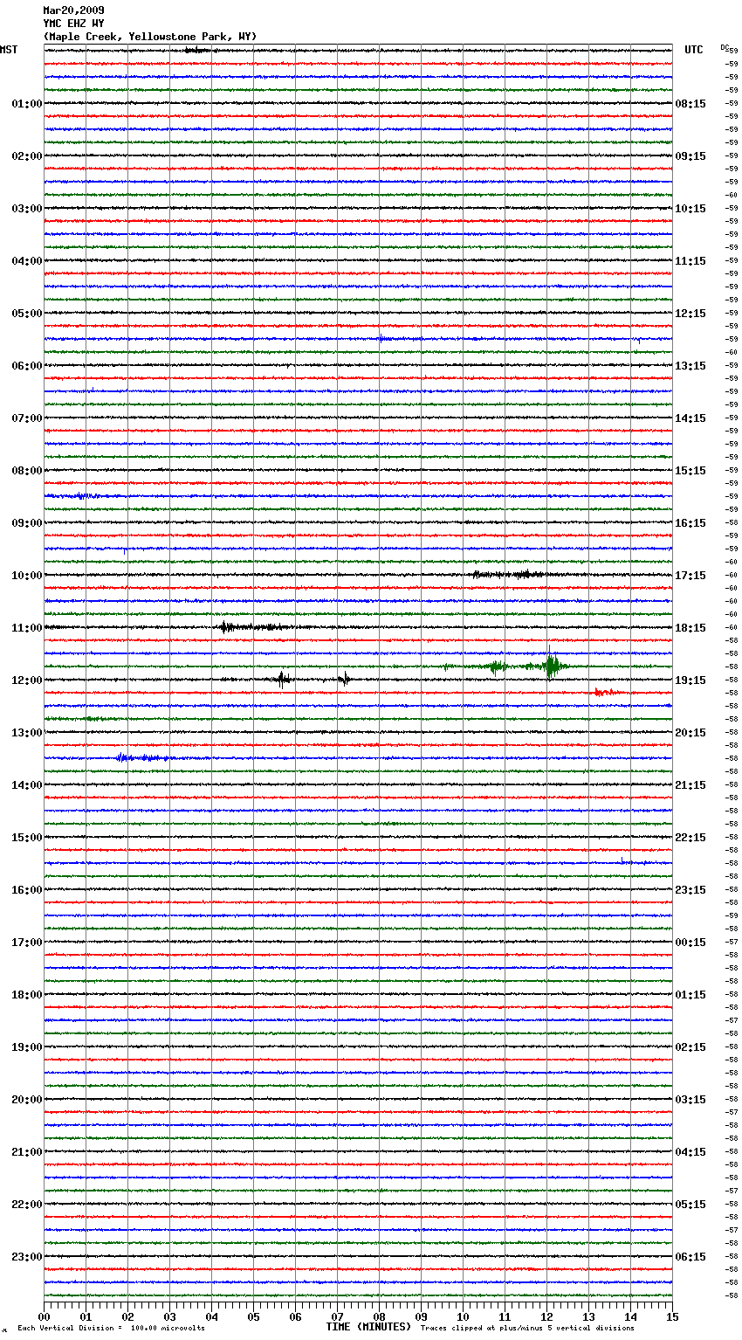742x1340 pixels.
Task: Click minute tick label 15 on bottom axis
Action: 671,1316
